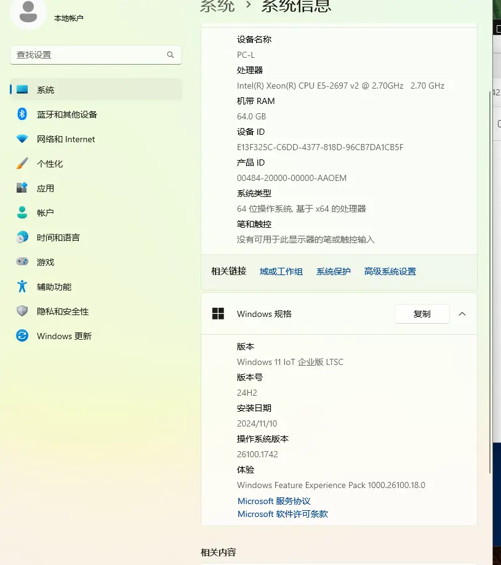Screen dimensions: 501x565
Task: Click the RAM value 64.0 GB
Action: [251, 116]
